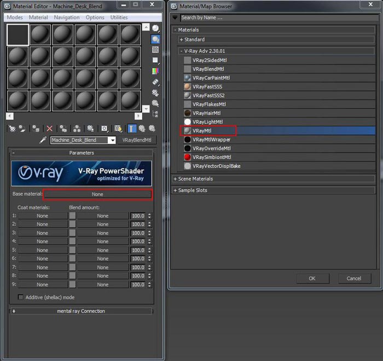Click Blend amount 3 None map button
383x361 pixels.
(103, 233)
